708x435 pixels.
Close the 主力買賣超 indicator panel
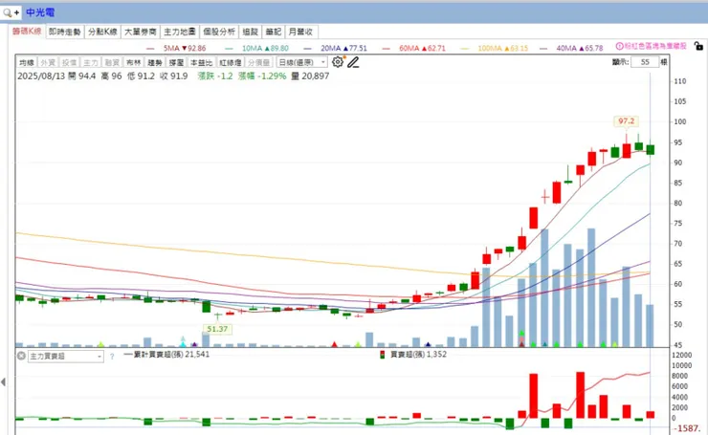point(21,356)
